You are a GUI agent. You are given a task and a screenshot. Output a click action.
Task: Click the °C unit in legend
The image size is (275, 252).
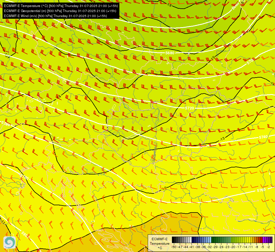[x=160, y=248]
